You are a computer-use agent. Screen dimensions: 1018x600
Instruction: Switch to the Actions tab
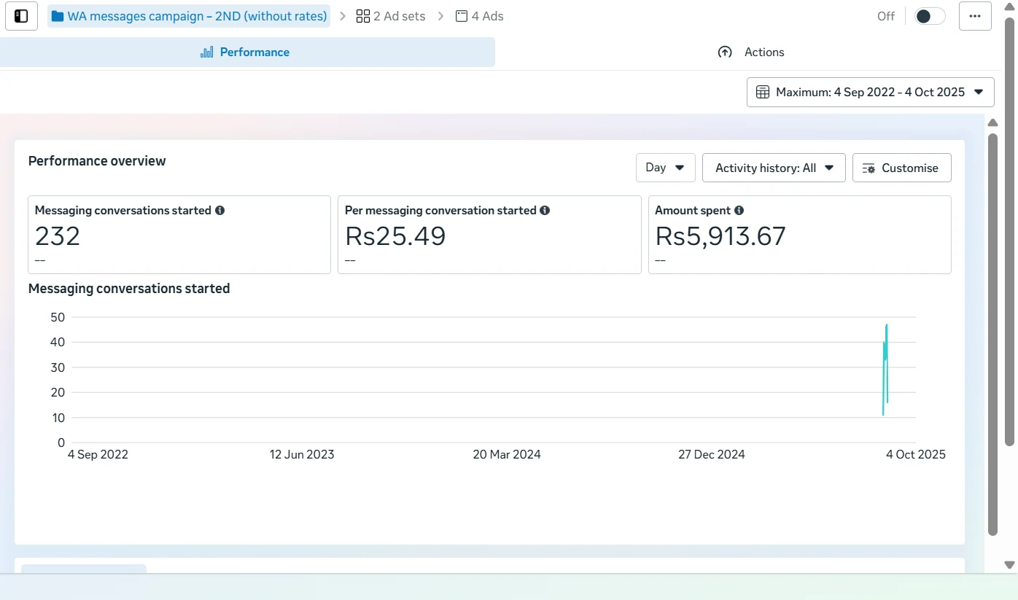click(751, 52)
